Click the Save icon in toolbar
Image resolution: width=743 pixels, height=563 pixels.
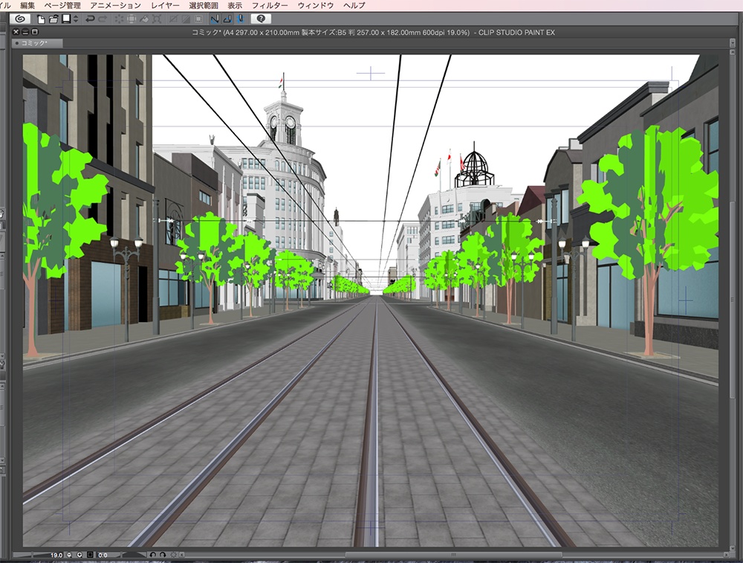point(66,19)
